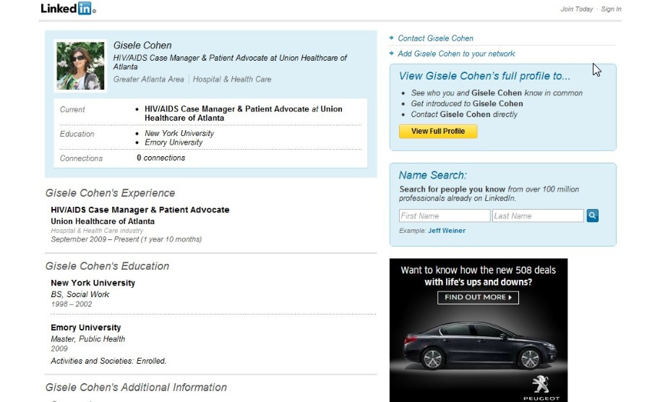Click Sign In link
The image size is (647, 402).
tap(611, 9)
